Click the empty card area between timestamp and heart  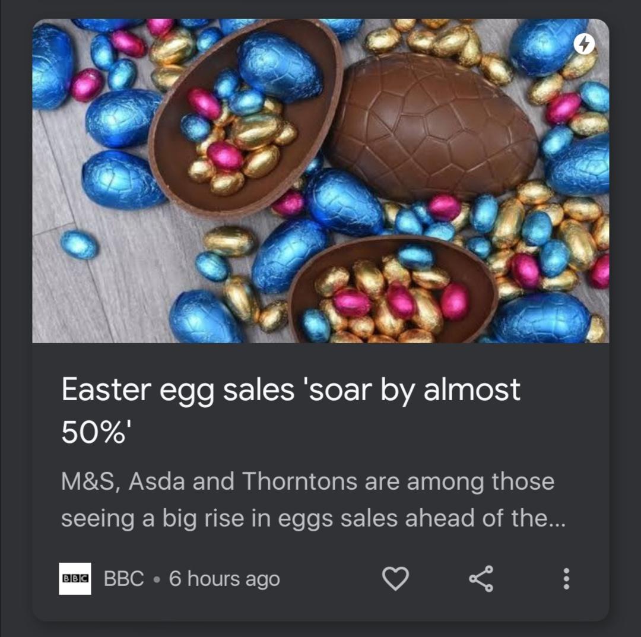pos(329,579)
